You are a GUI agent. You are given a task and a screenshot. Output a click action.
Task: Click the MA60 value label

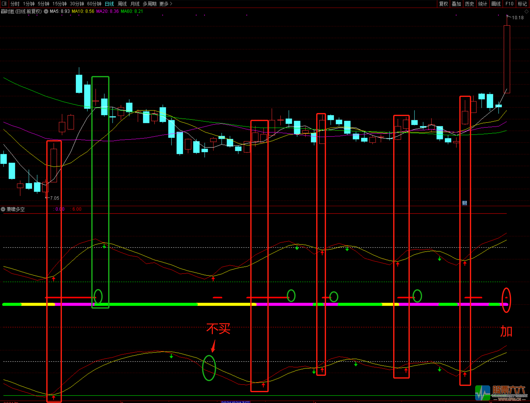(x=132, y=11)
